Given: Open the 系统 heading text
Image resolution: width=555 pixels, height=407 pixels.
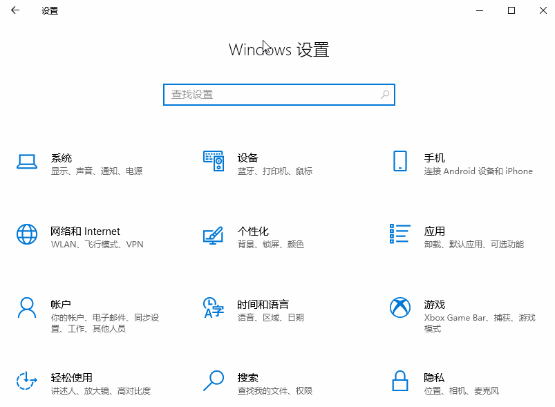Looking at the screenshot, I should (x=61, y=158).
